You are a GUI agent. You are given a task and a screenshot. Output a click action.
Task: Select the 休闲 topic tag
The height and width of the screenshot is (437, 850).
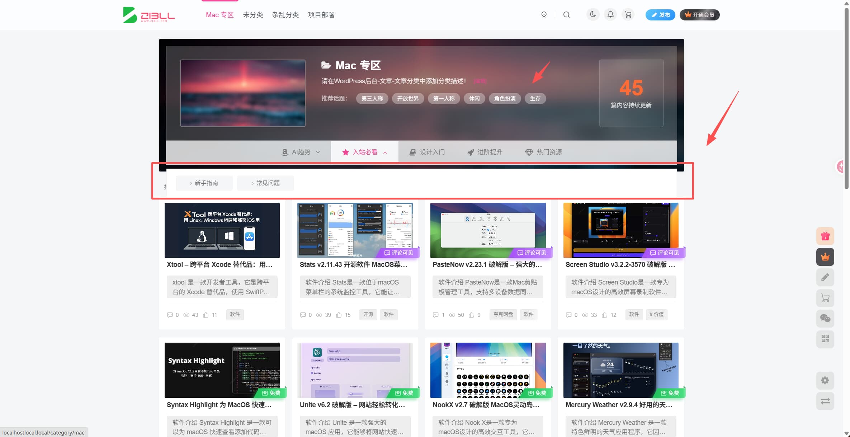point(474,98)
